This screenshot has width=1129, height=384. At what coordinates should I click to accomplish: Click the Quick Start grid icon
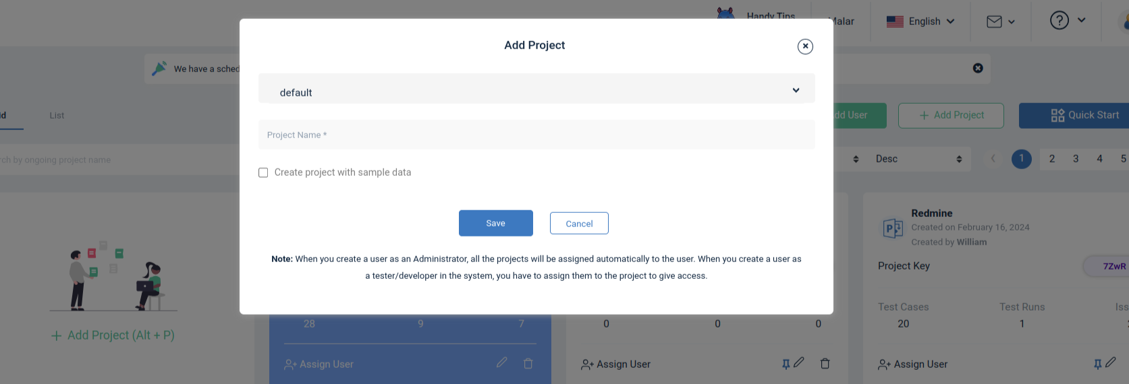pyautogui.click(x=1057, y=115)
